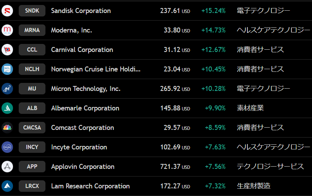The height and width of the screenshot is (196, 312).
Task: Select the CMCSA ticker badge
Action: pos(32,128)
